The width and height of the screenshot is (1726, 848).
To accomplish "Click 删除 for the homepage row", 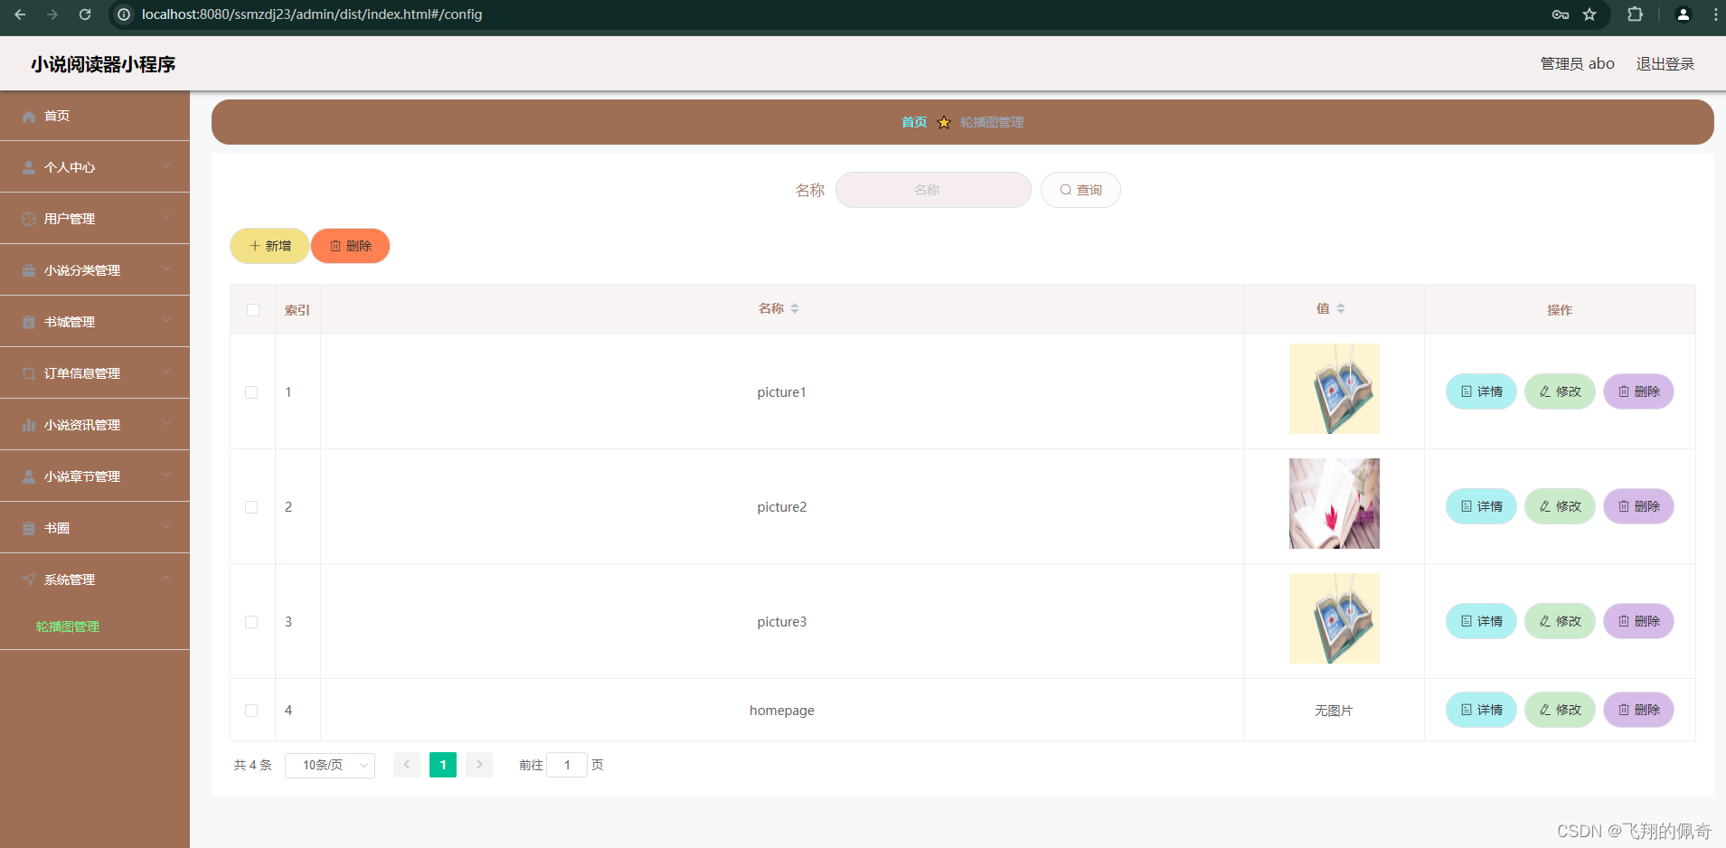I will click(x=1638, y=710).
